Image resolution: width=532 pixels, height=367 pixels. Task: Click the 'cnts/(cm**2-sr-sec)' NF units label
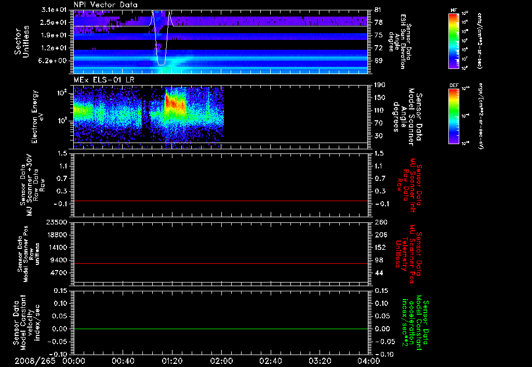pyautogui.click(x=480, y=41)
